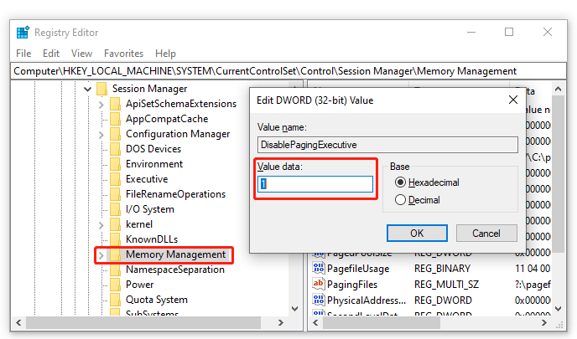Click the Configuration Manager folder icon

click(115, 134)
